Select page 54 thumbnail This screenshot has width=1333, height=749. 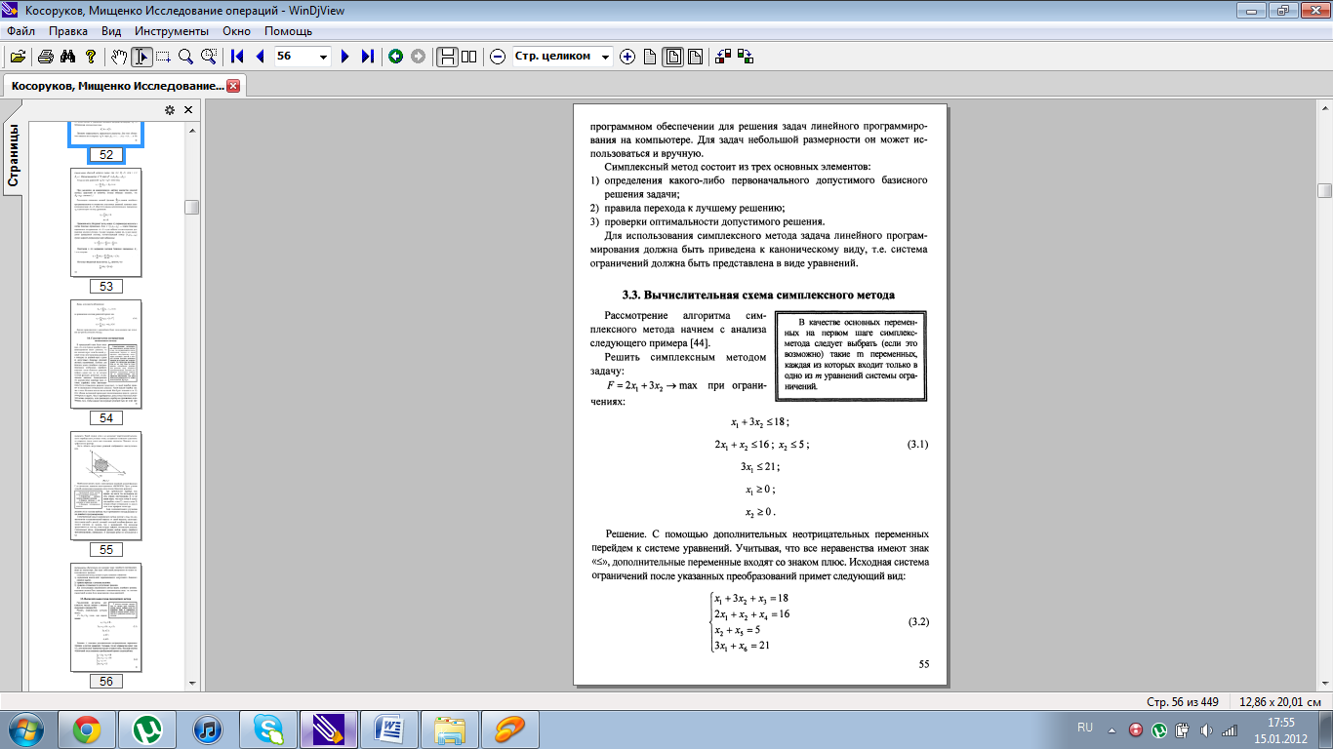tap(106, 353)
